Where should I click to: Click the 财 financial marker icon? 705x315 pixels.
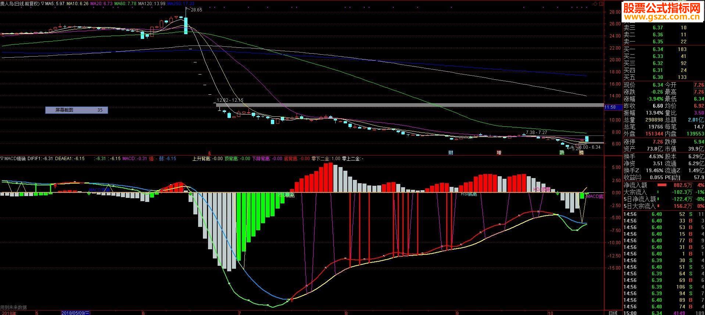pyautogui.click(x=451, y=152)
